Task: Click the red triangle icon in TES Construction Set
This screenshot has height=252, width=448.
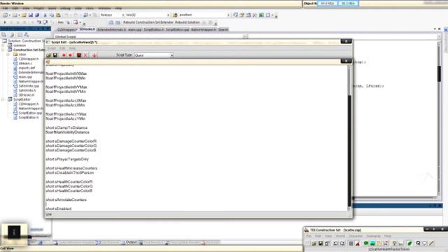Action: point(358,244)
